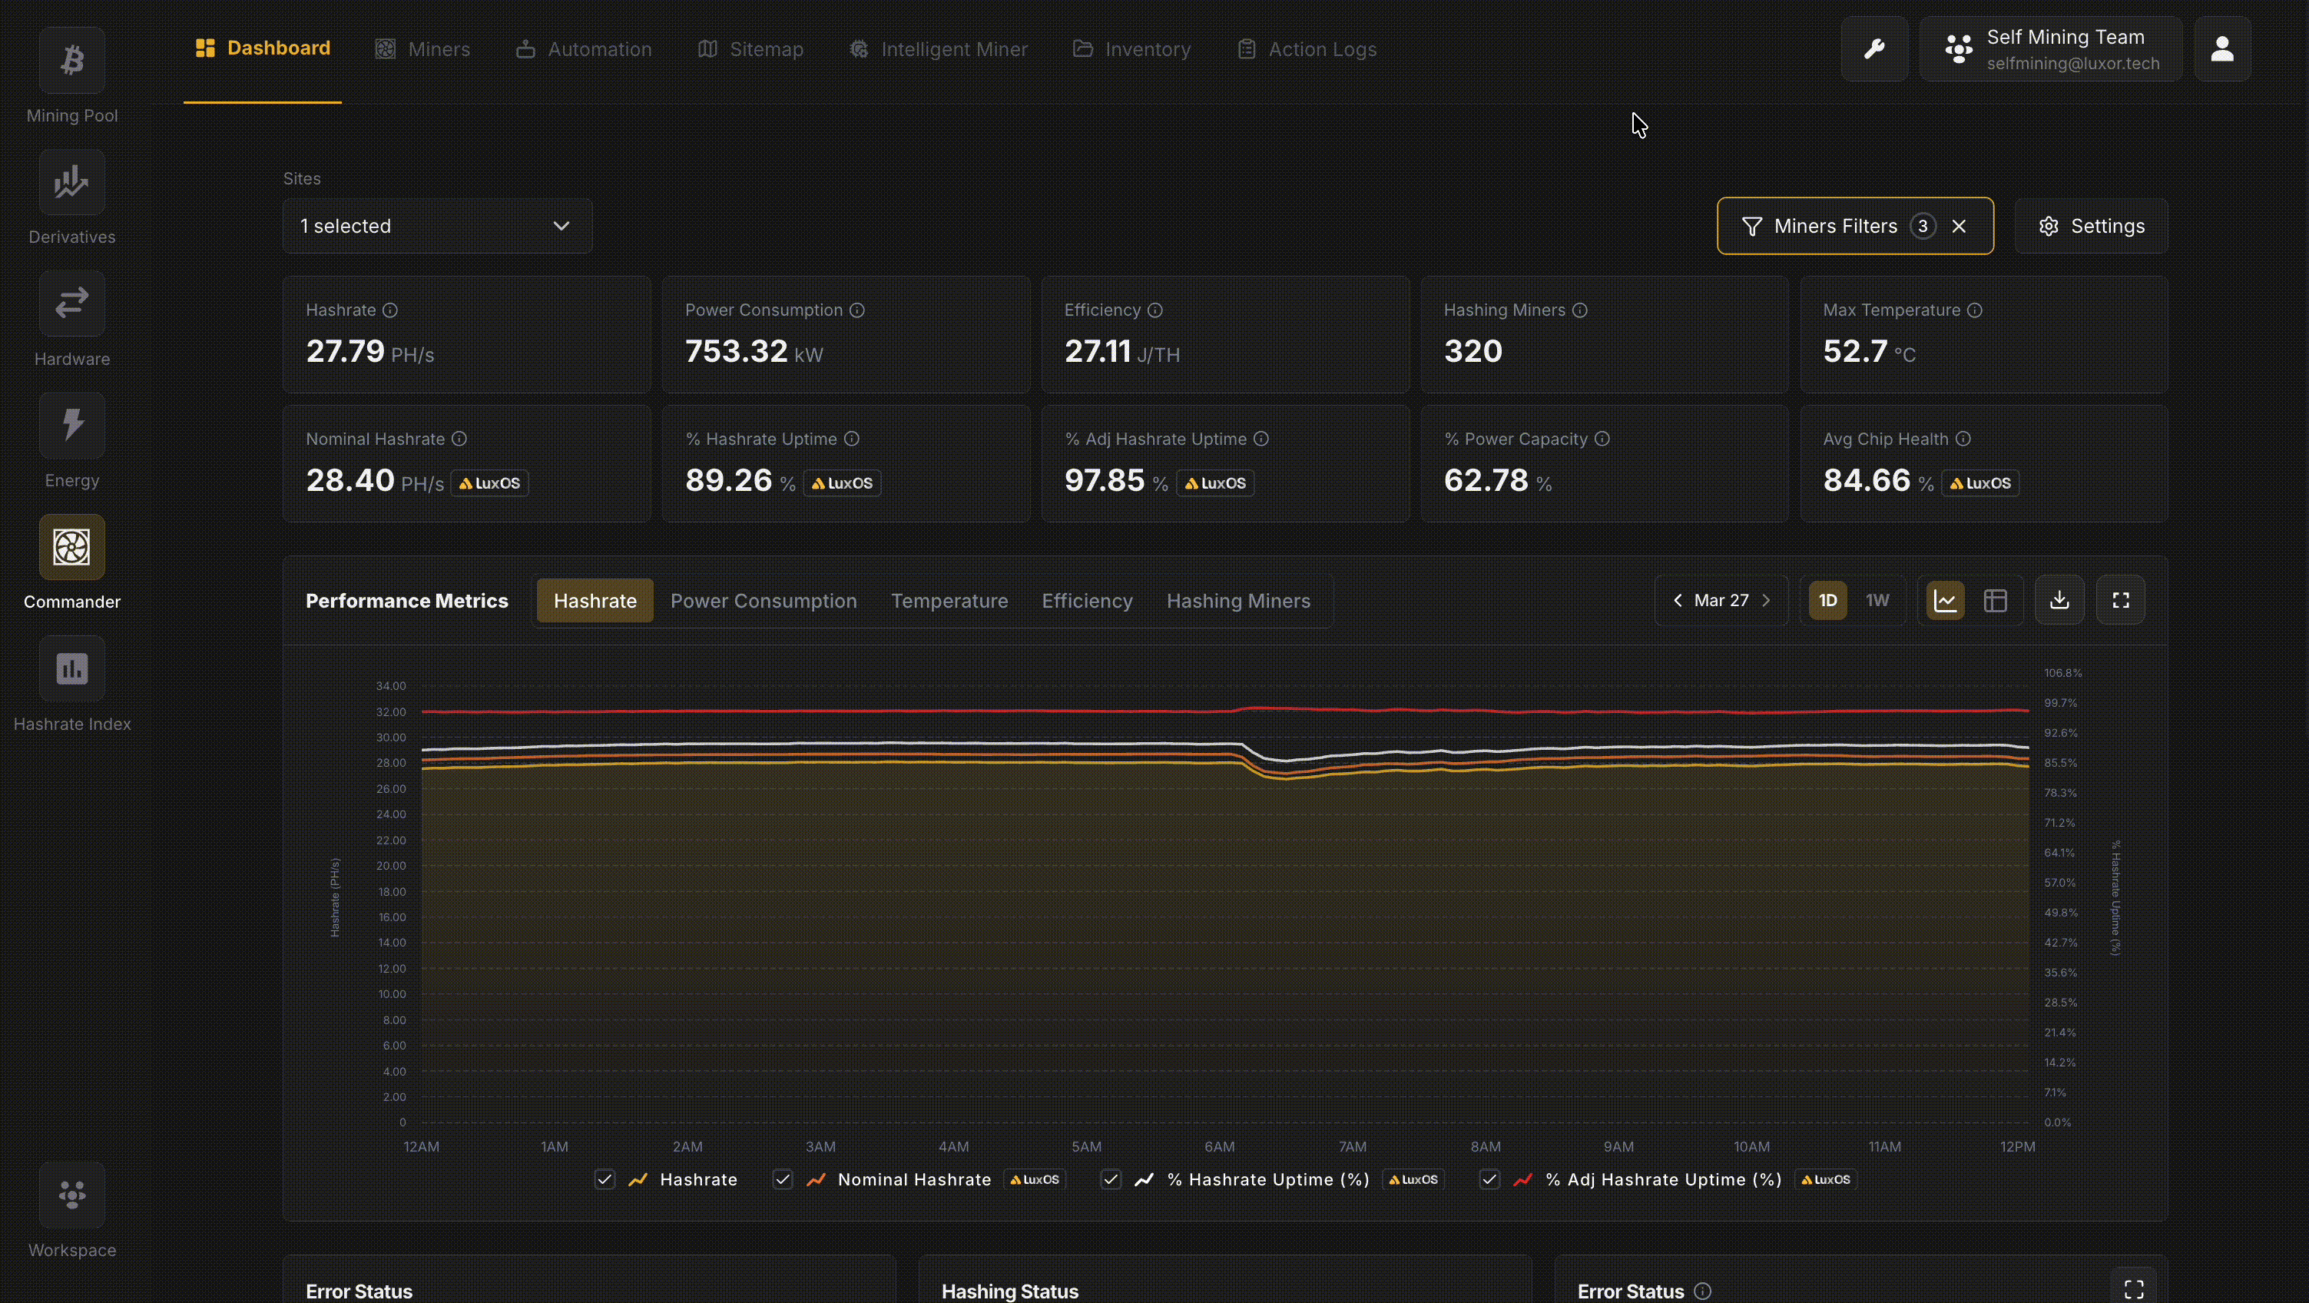The height and width of the screenshot is (1303, 2309).
Task: Go to the previous day with left chevron
Action: click(1678, 599)
